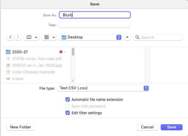188x136 pixels.
Task: Open the column view options button
Action: [x=32, y=37]
